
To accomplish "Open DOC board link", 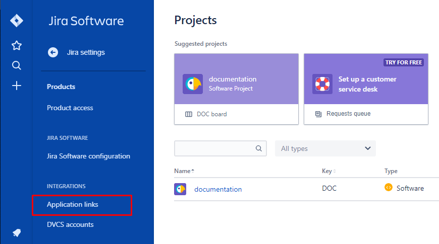I will 211,114.
